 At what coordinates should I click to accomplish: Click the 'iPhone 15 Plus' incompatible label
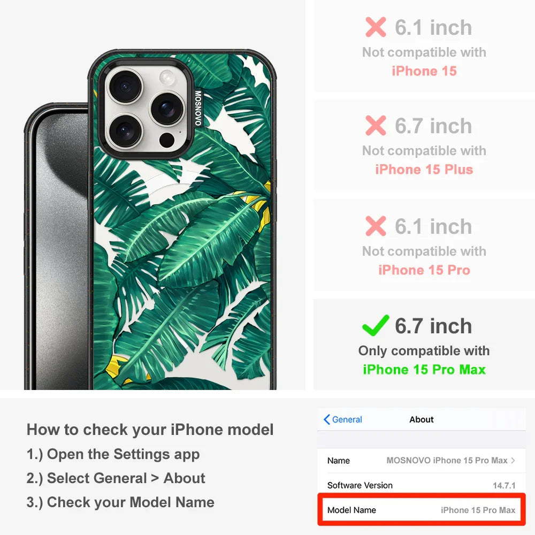tap(424, 169)
